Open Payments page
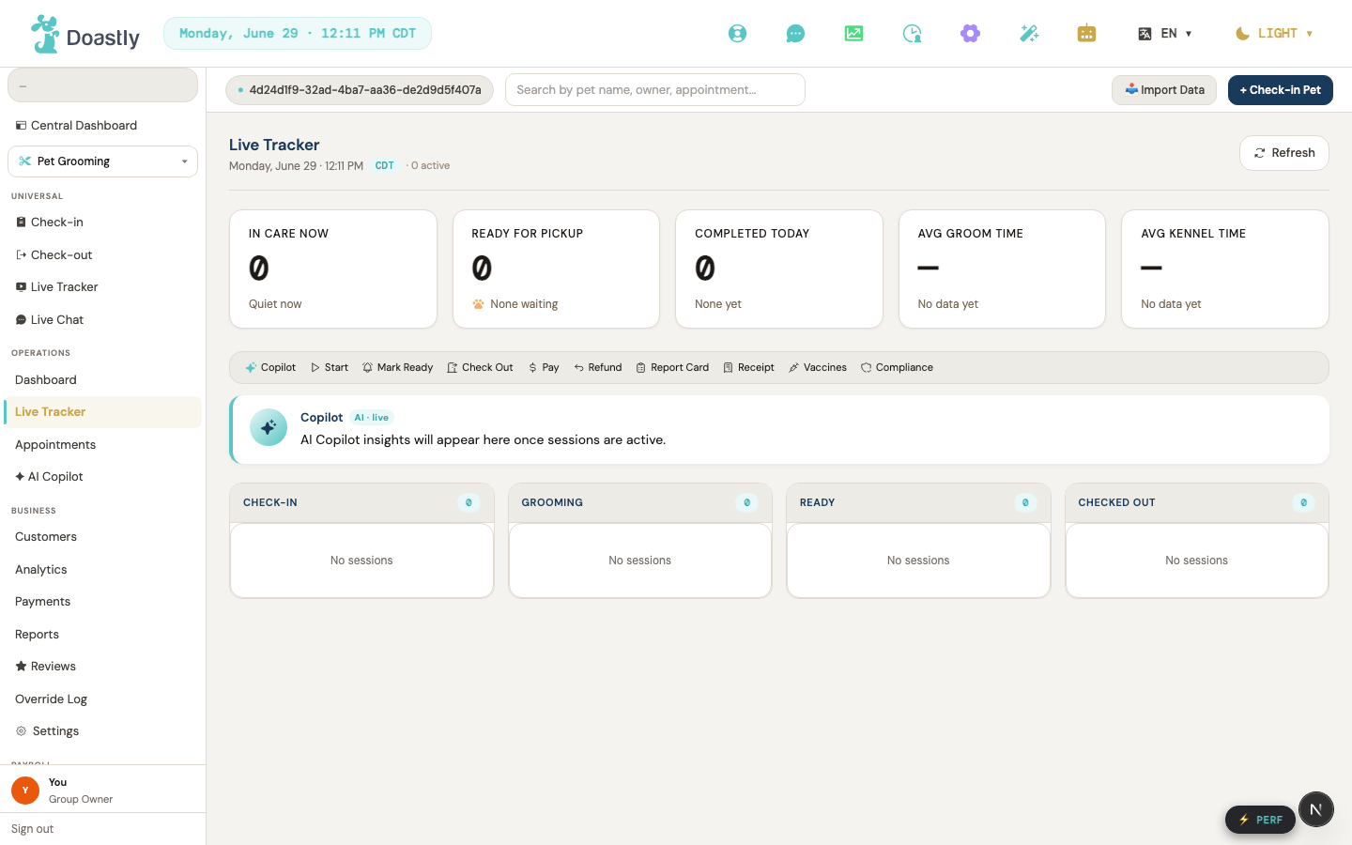The width and height of the screenshot is (1352, 845). (x=103, y=602)
